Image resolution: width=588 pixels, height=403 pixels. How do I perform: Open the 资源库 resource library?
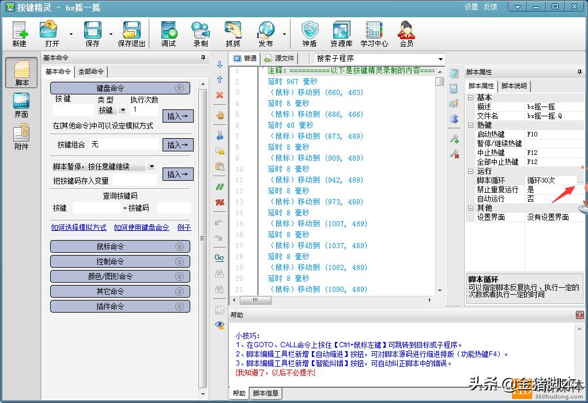[341, 33]
